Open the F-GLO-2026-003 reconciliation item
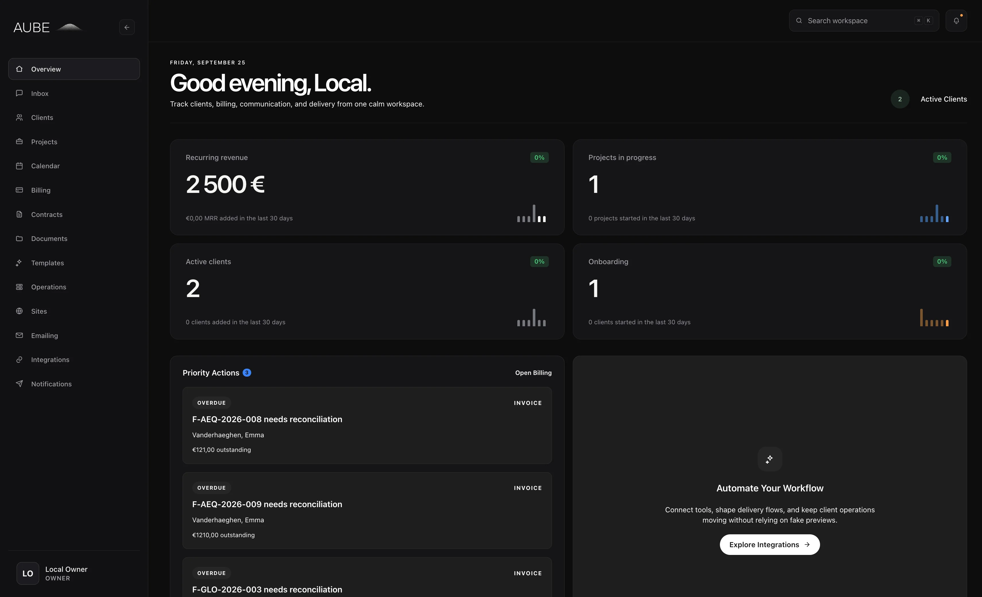Viewport: 982px width, 597px height. (x=367, y=577)
